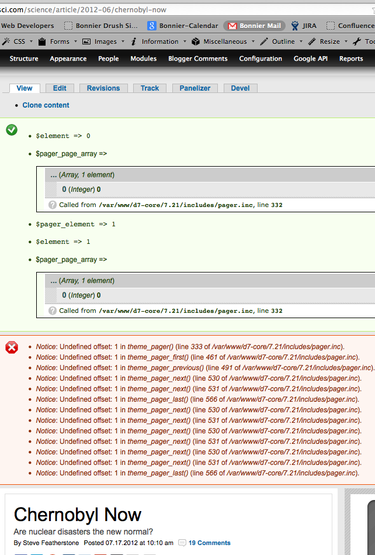The height and width of the screenshot is (555, 375).
Task: Open the Structure admin menu
Action: [24, 58]
